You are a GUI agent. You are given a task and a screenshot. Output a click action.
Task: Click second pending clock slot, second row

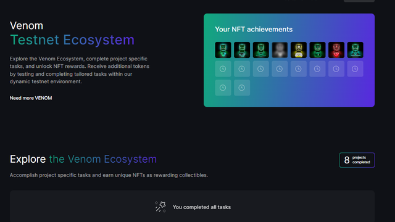coord(242,68)
